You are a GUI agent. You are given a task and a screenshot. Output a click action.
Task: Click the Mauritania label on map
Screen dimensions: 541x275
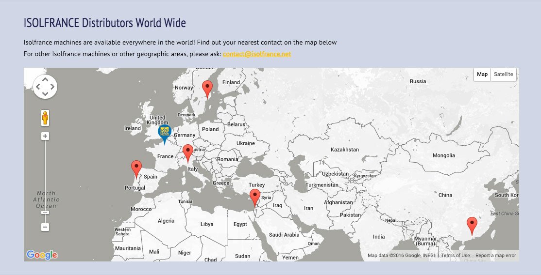pos(128,248)
